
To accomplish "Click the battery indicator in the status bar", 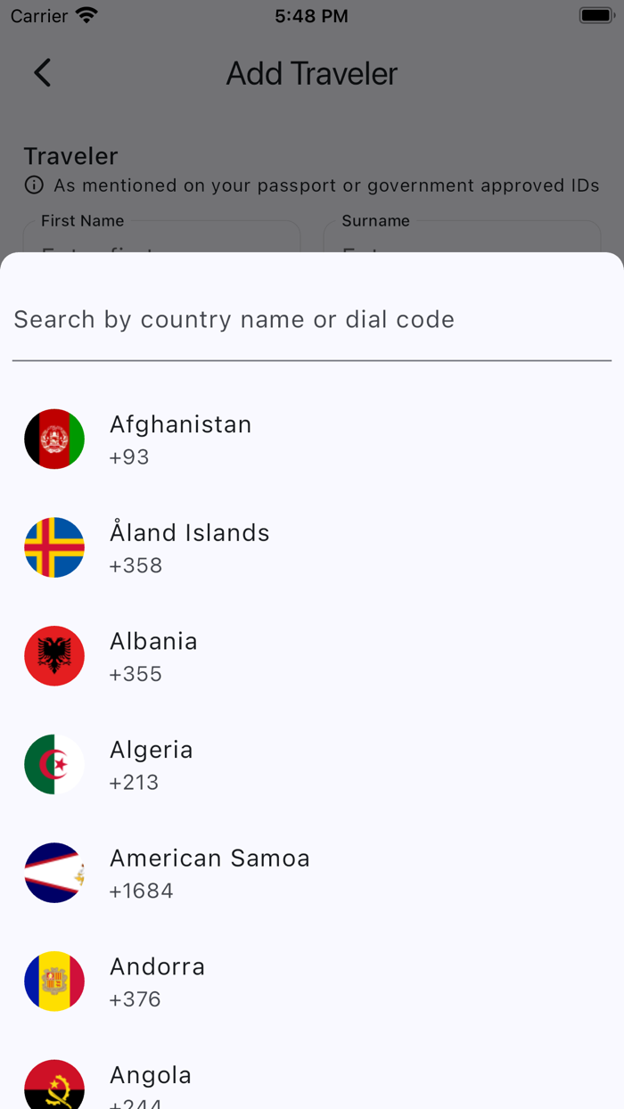I will (594, 14).
